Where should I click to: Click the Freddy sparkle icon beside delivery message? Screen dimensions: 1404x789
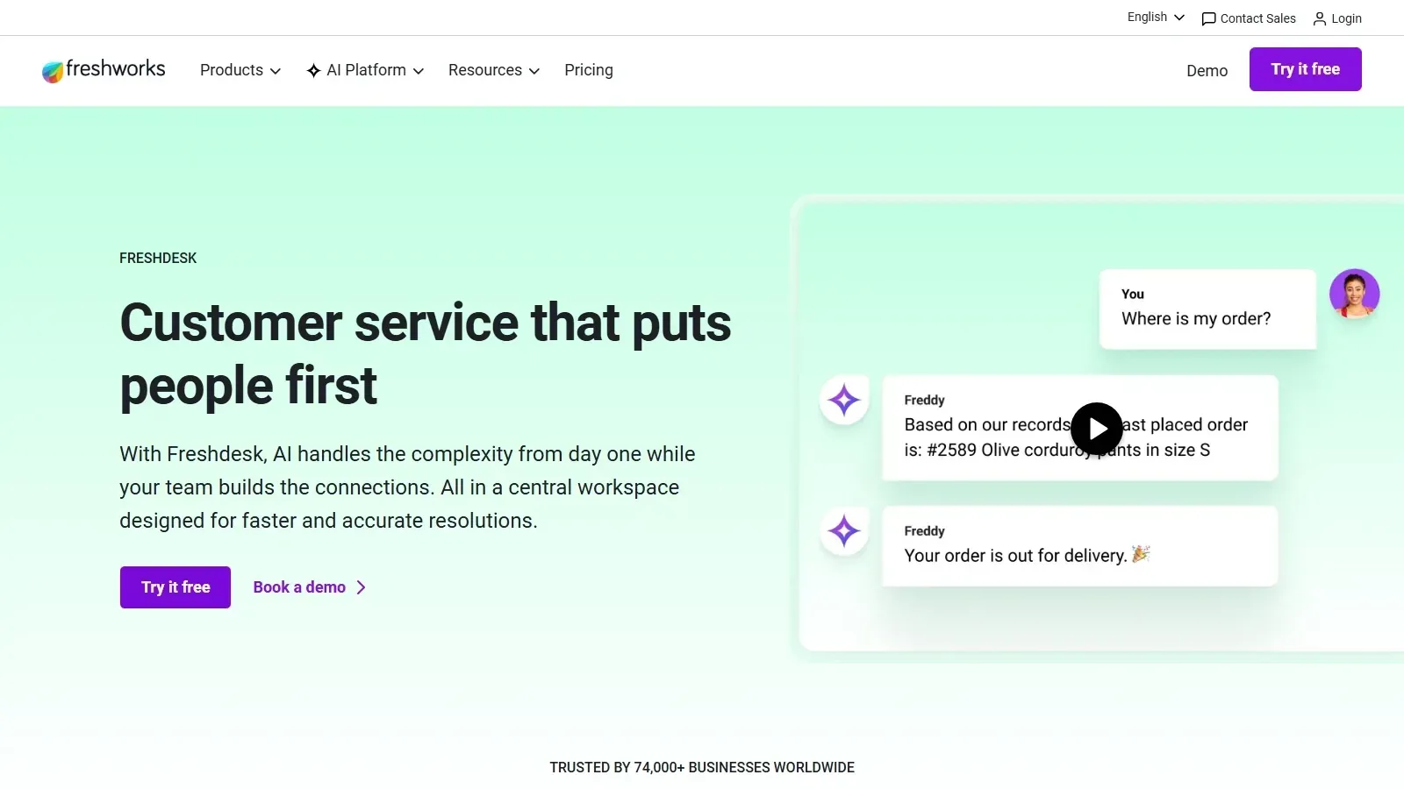(844, 530)
